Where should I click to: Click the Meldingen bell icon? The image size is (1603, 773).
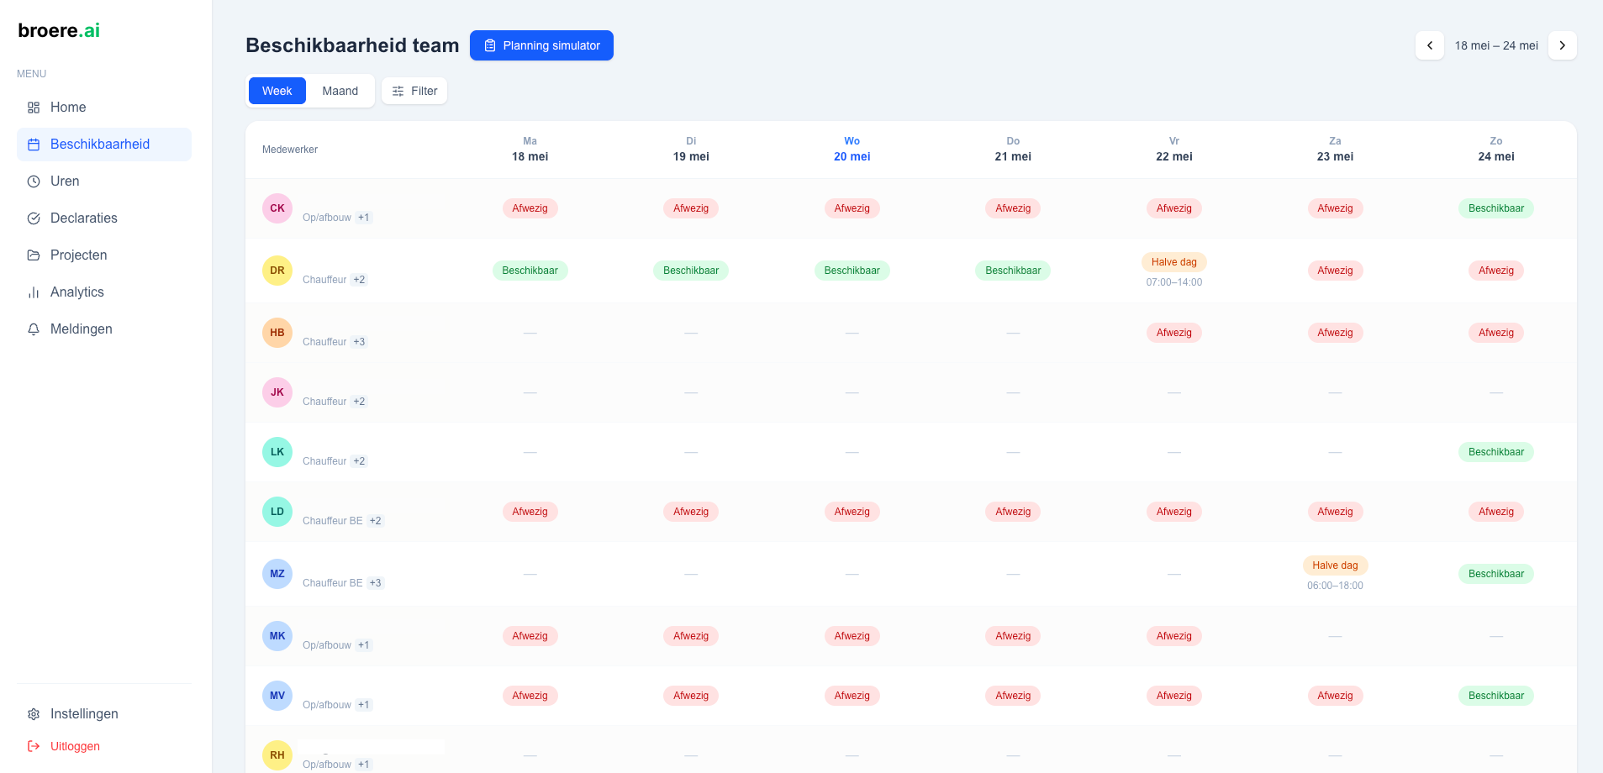34,329
